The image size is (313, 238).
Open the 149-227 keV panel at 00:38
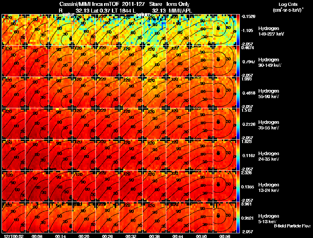pos(154,30)
